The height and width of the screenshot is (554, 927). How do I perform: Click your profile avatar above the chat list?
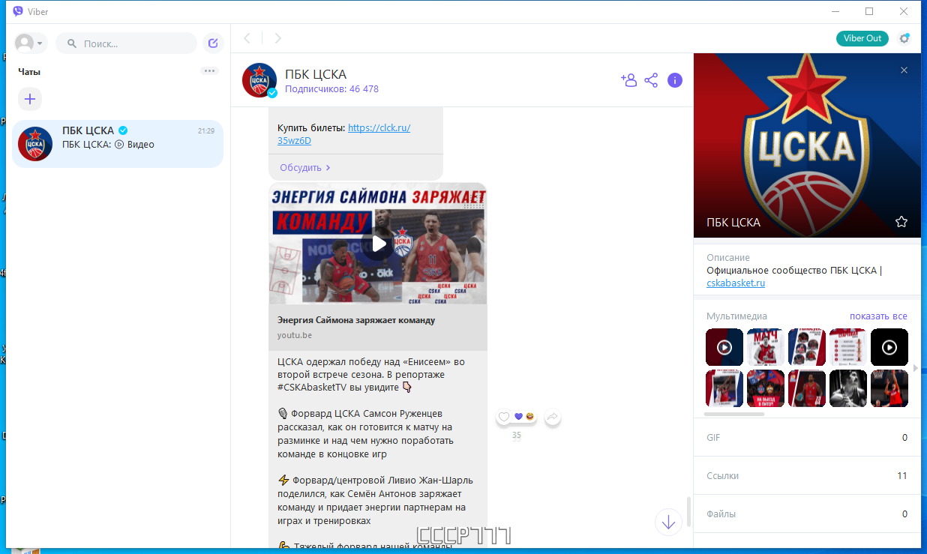pyautogui.click(x=25, y=43)
